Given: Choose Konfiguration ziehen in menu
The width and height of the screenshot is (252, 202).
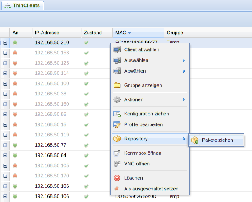Looking at the screenshot, I should click(150, 114).
